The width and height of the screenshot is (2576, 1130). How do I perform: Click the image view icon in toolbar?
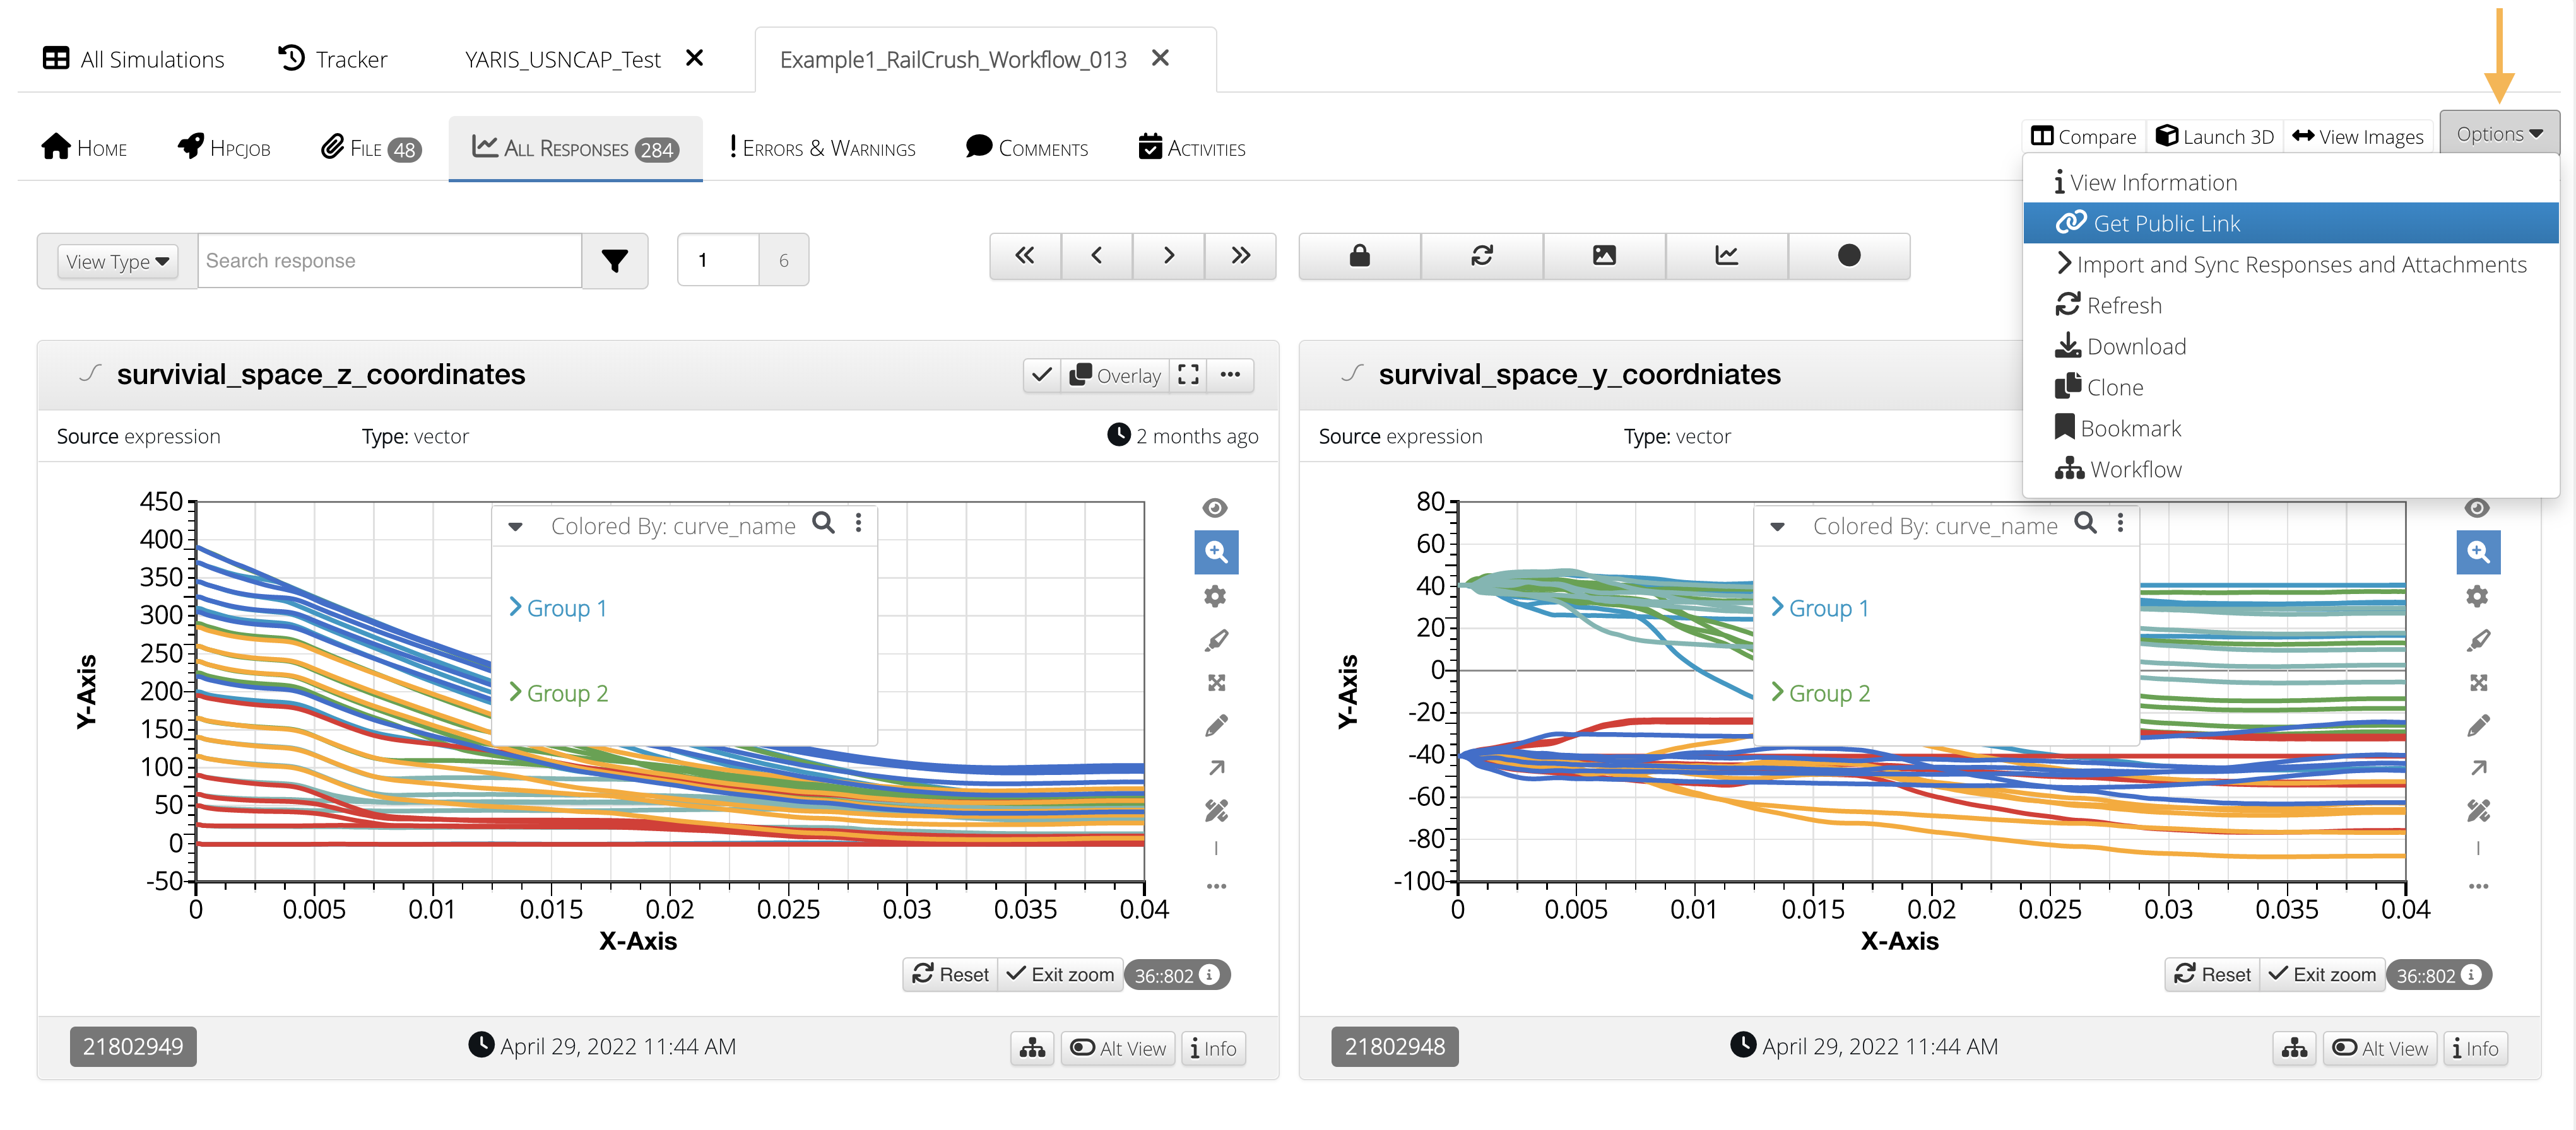[x=1603, y=257]
